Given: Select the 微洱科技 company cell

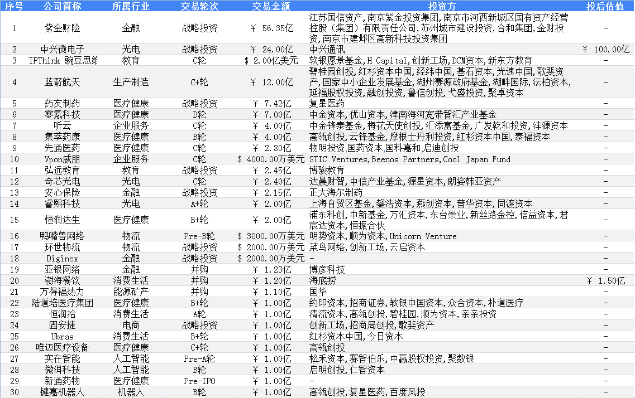Looking at the screenshot, I should (x=63, y=370).
